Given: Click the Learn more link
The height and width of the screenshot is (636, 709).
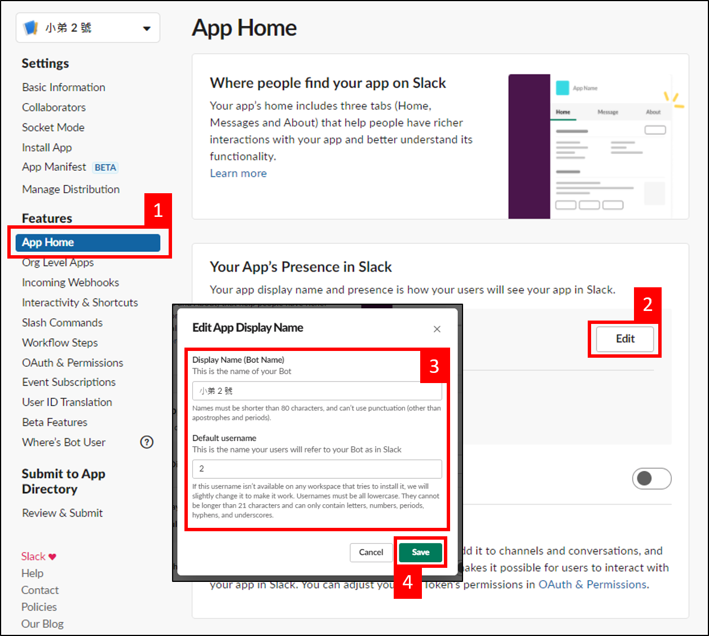Looking at the screenshot, I should click(x=239, y=174).
